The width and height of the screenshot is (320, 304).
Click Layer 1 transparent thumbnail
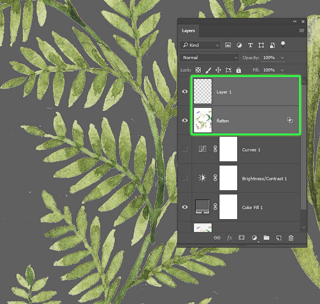tap(203, 91)
